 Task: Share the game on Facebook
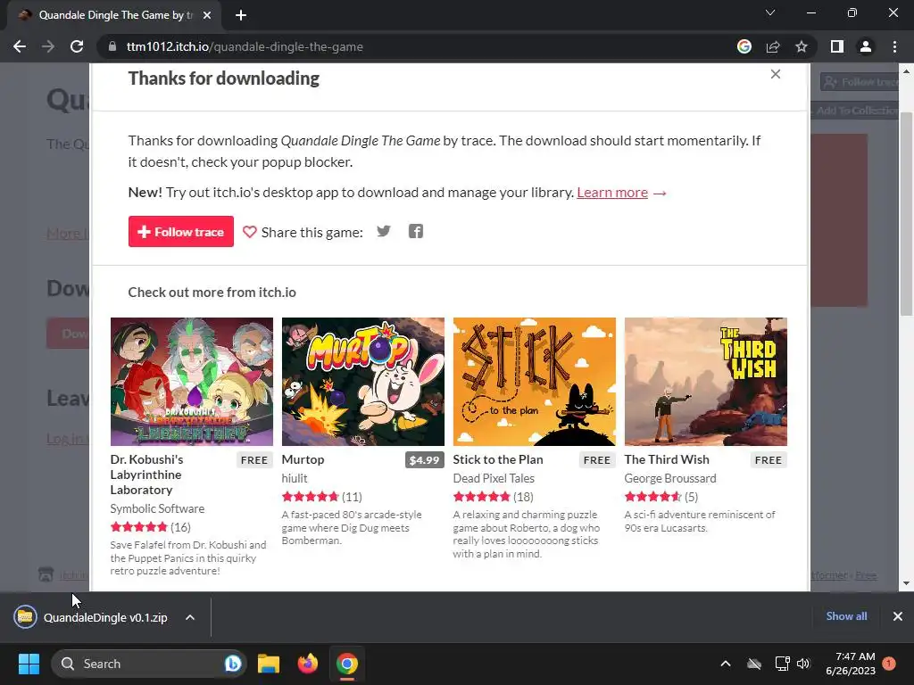(x=416, y=231)
